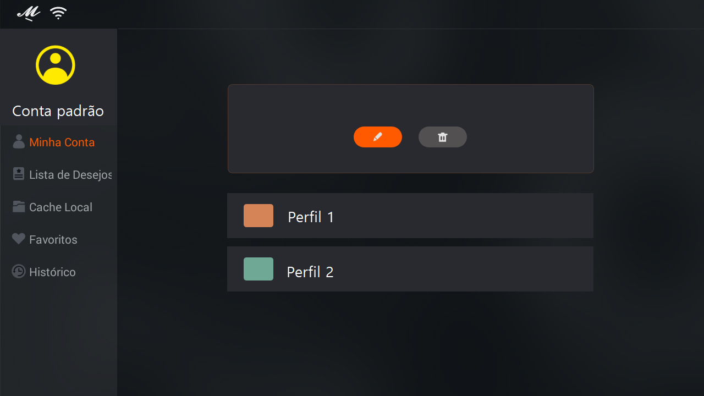Click the heart icon beside Favoritos

point(19,239)
